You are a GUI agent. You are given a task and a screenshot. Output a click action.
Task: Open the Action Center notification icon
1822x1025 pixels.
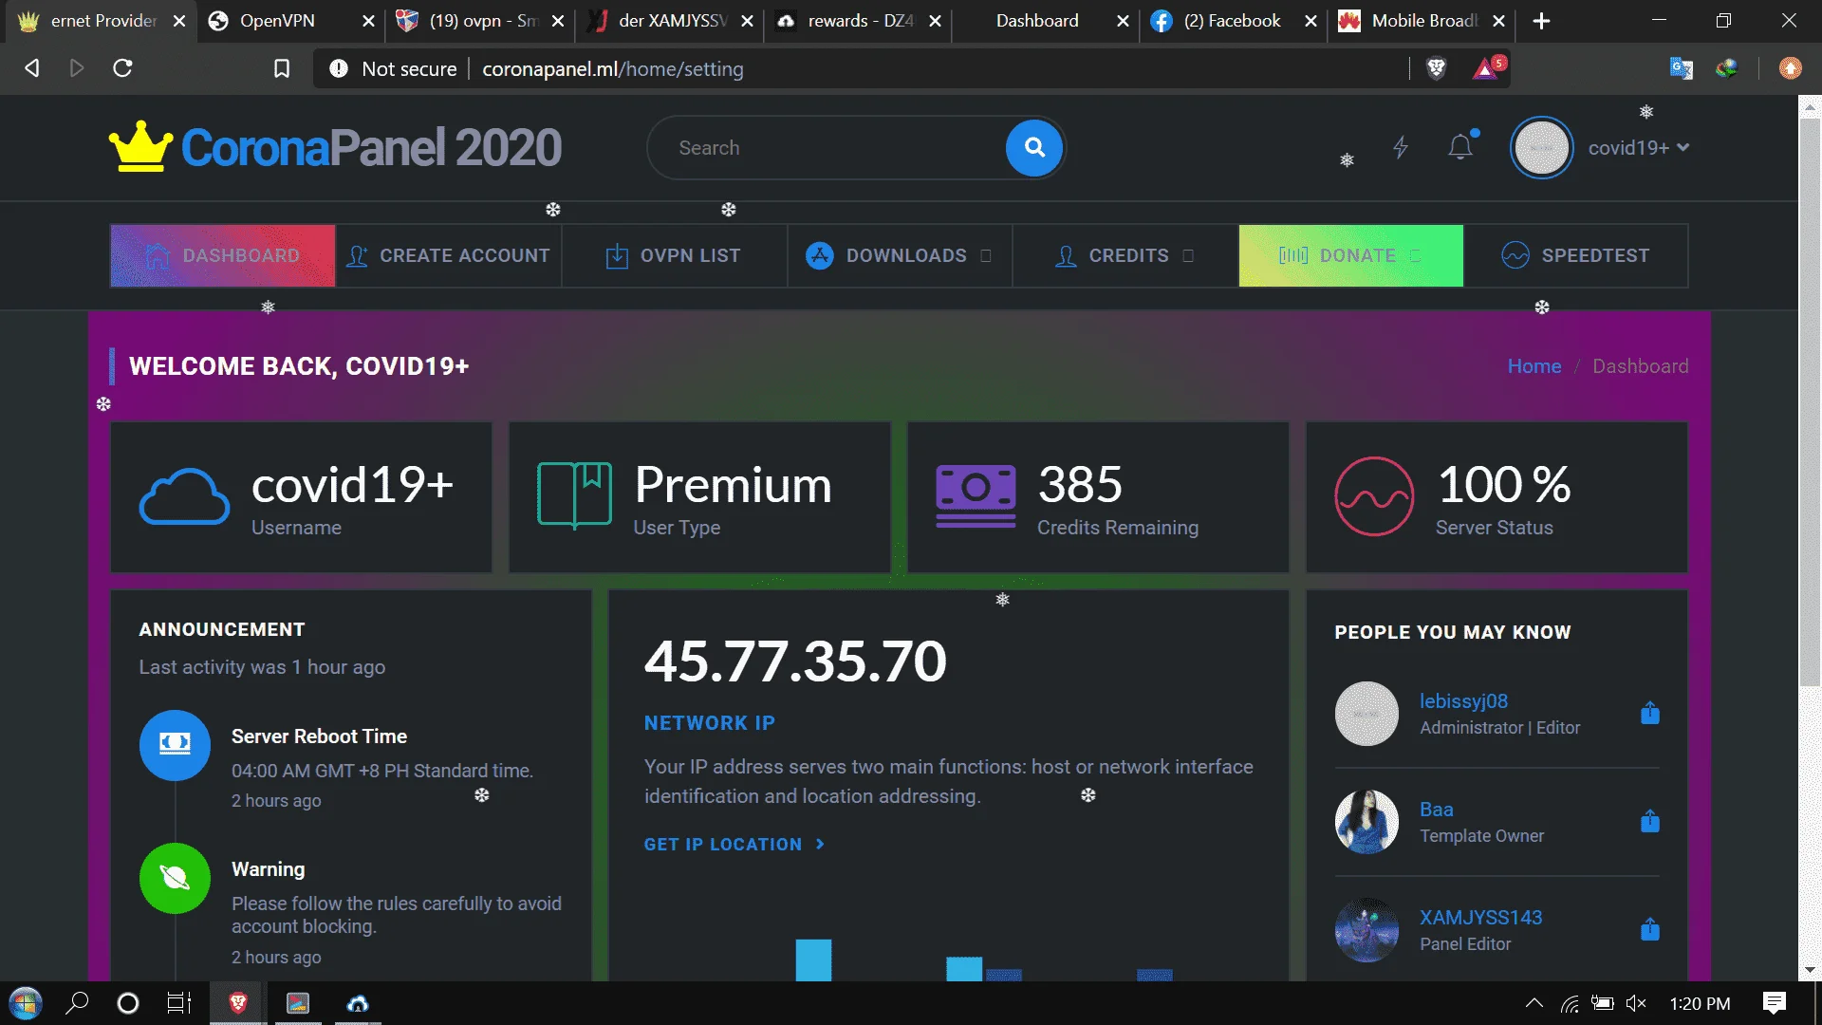point(1775,1003)
